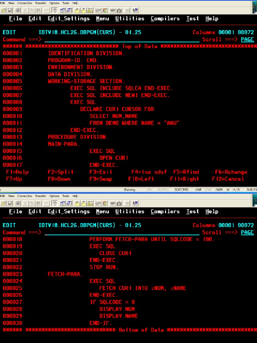Open the Options menu in upper window
The image size is (257, 343).
[x=54, y=3]
